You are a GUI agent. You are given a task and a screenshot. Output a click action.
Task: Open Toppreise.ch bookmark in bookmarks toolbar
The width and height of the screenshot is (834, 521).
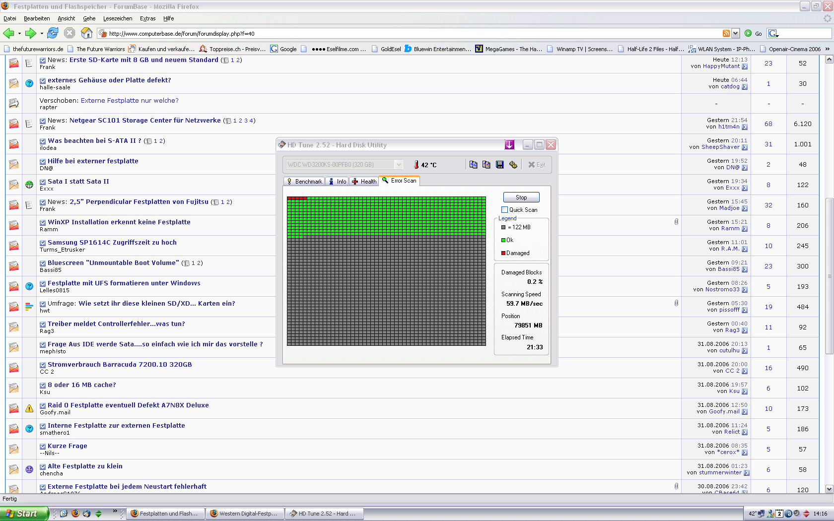tap(232, 49)
